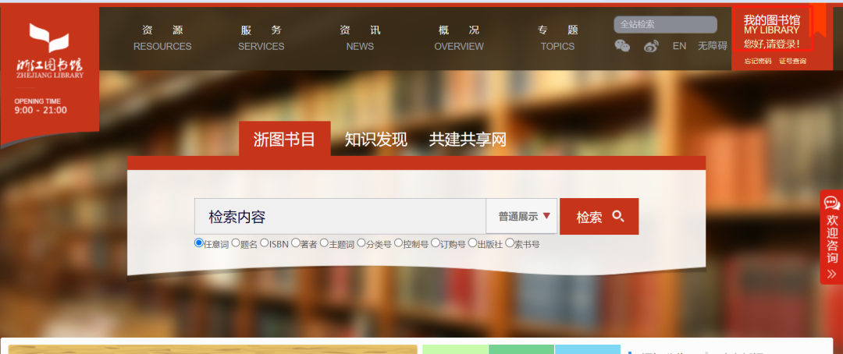Switch to the 知识发现 tab
The width and height of the screenshot is (843, 354).
tap(376, 140)
